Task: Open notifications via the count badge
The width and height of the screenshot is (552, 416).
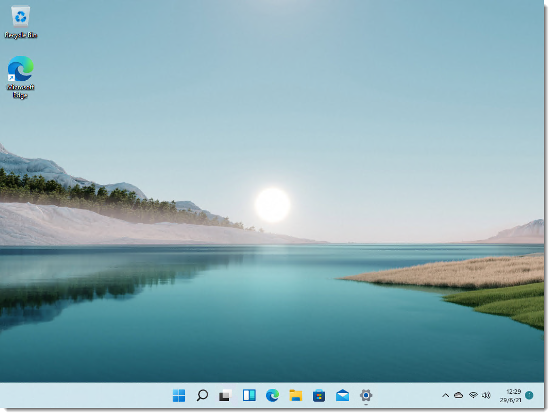Action: click(529, 395)
